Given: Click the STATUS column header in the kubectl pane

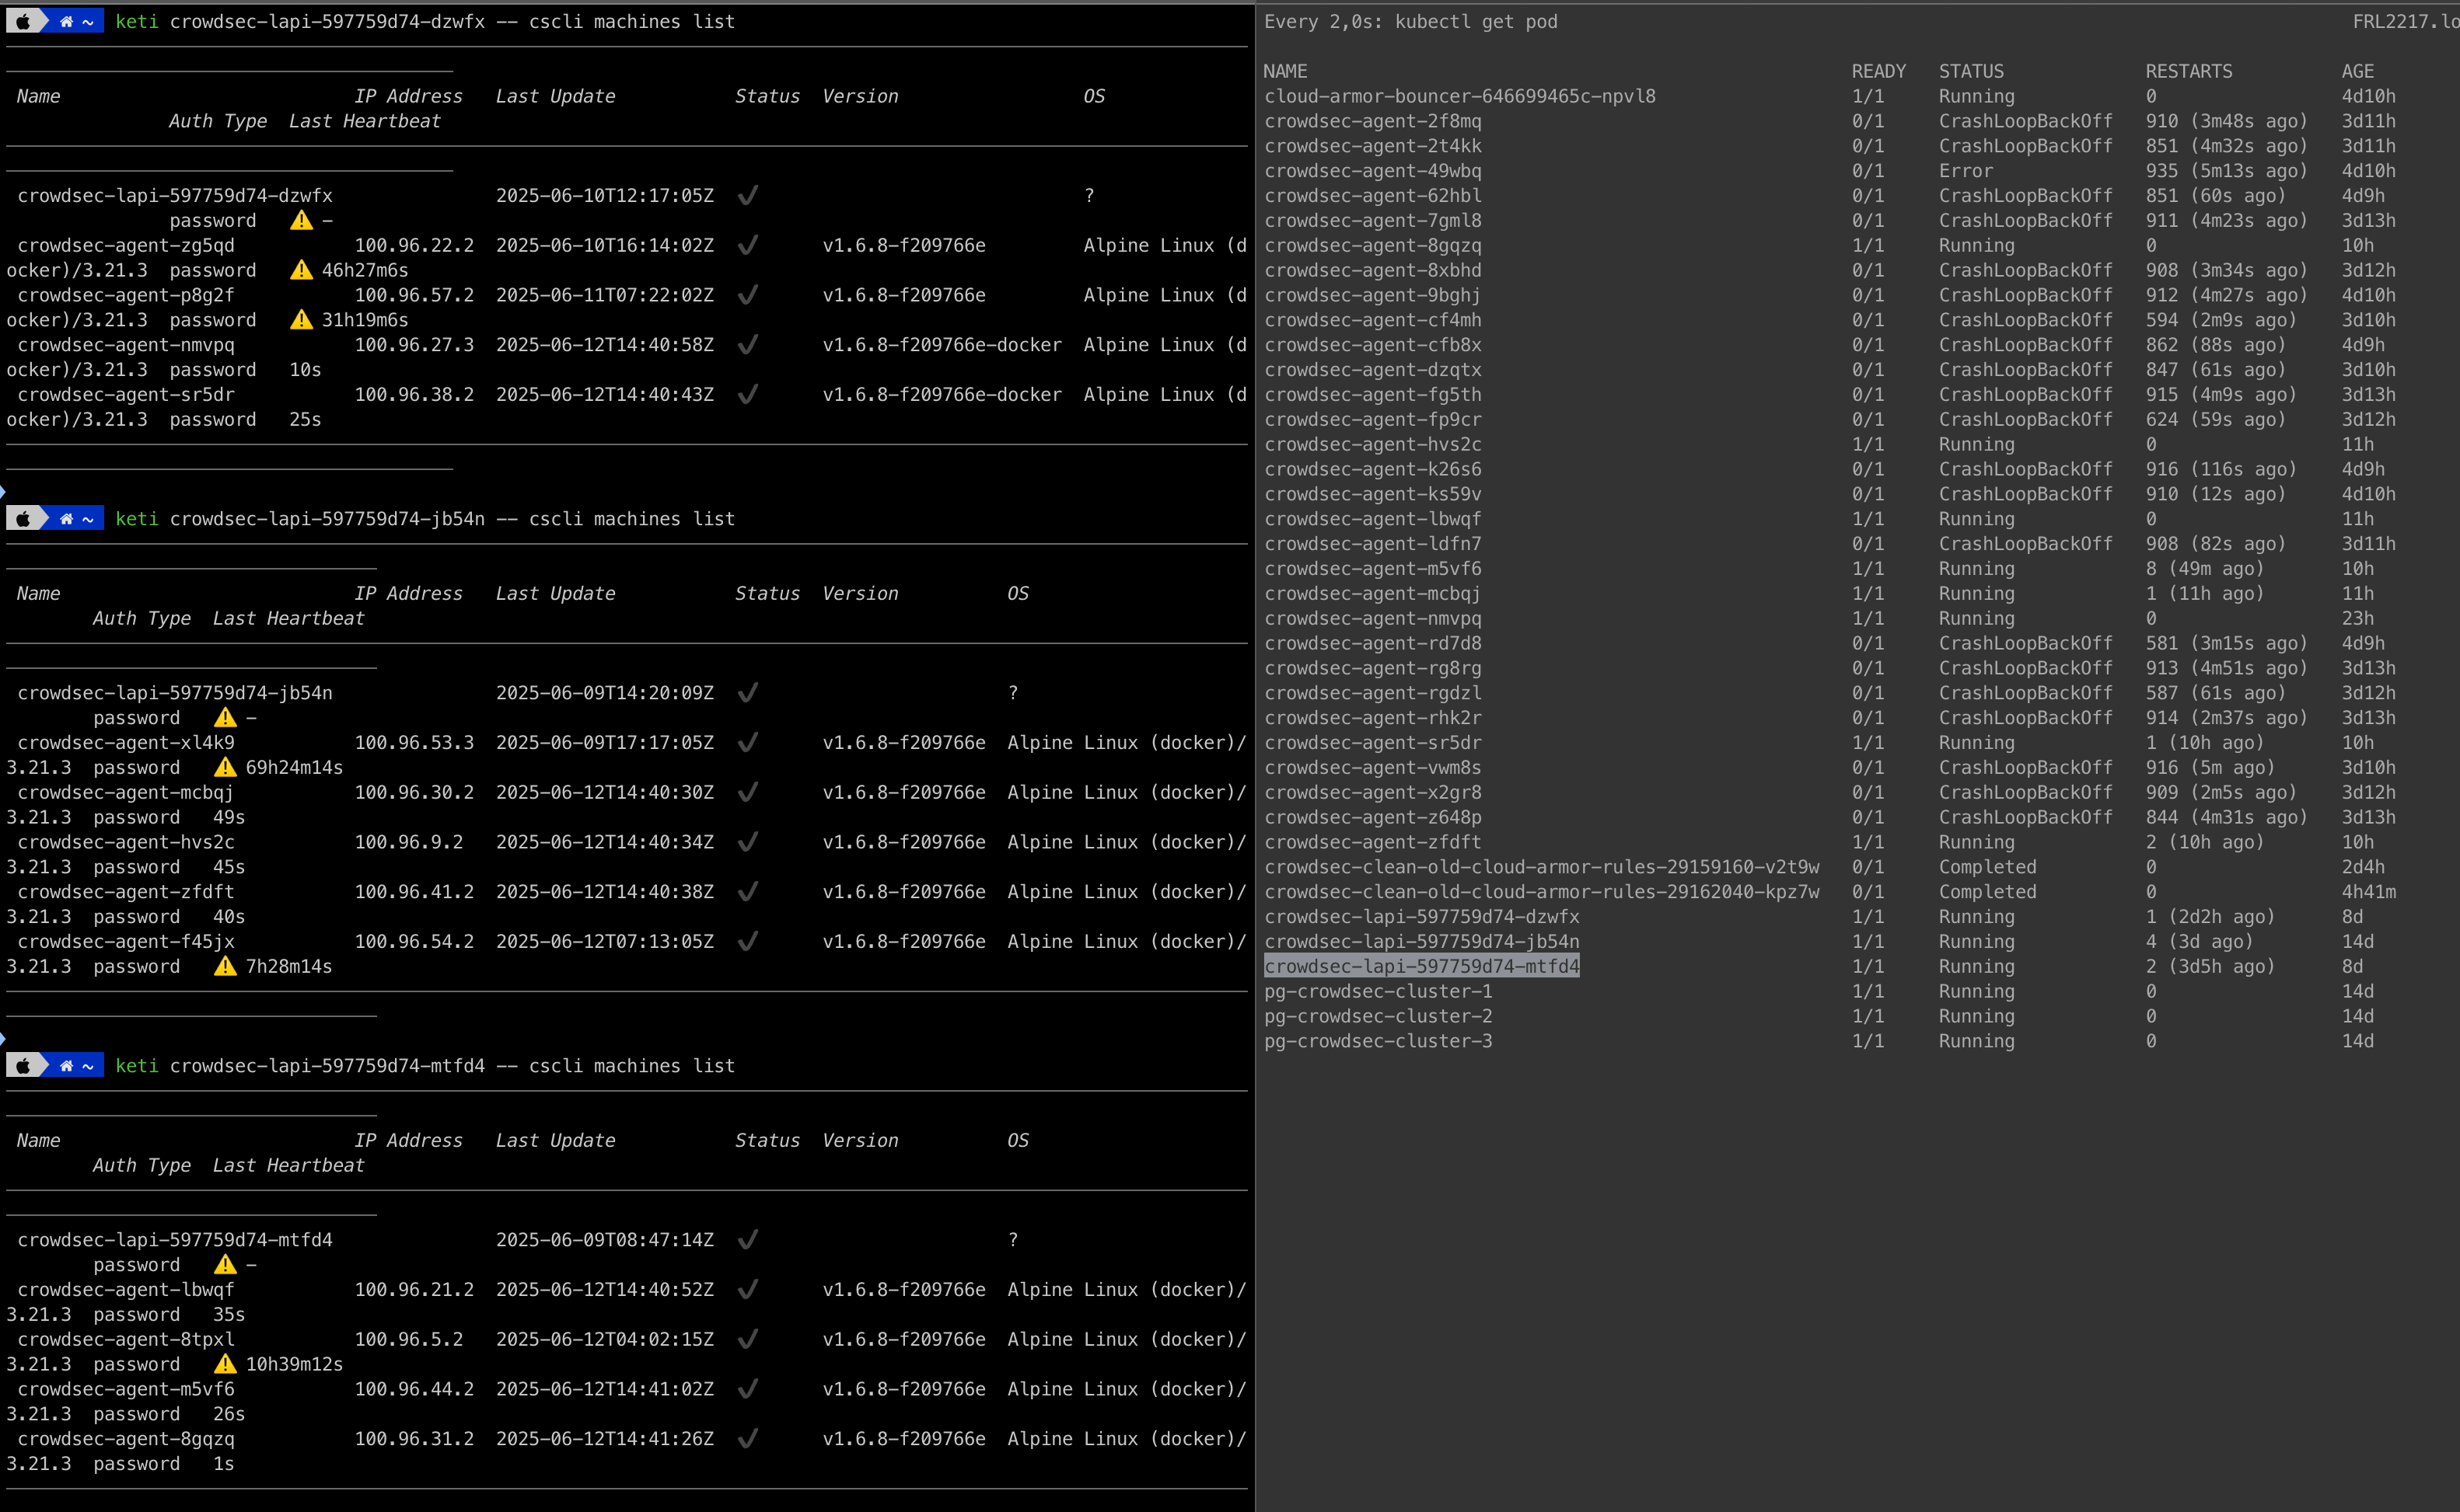Looking at the screenshot, I should pyautogui.click(x=1972, y=71).
